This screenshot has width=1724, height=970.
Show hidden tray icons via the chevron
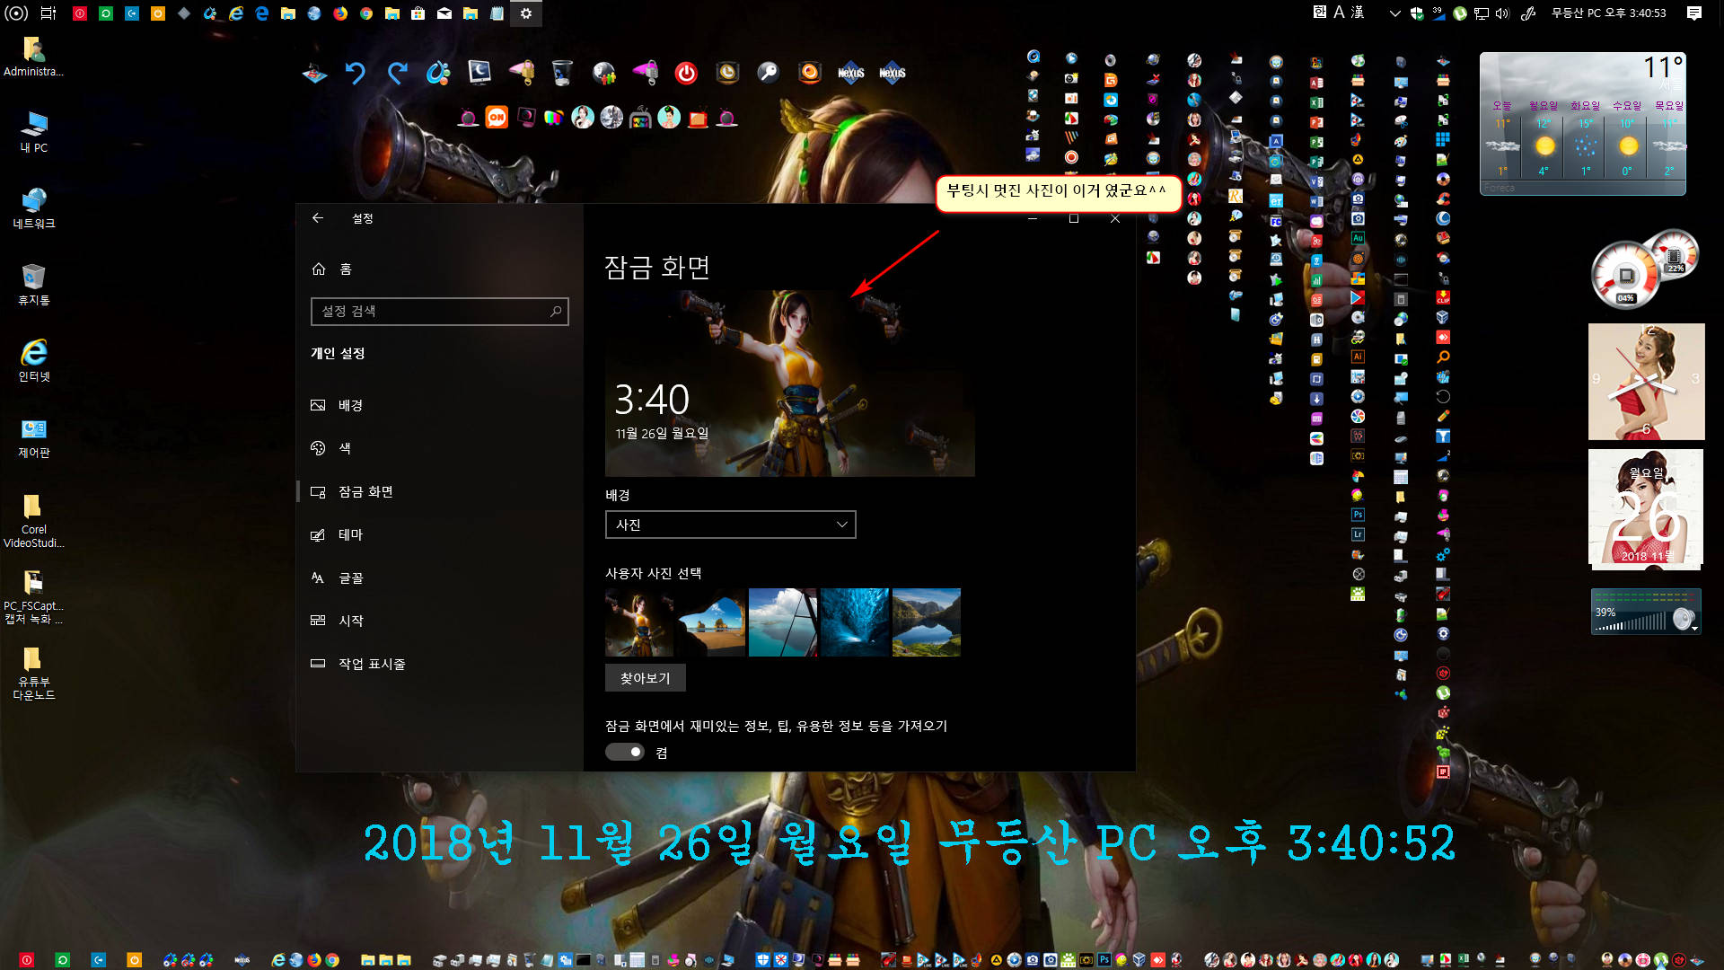pyautogui.click(x=1394, y=13)
